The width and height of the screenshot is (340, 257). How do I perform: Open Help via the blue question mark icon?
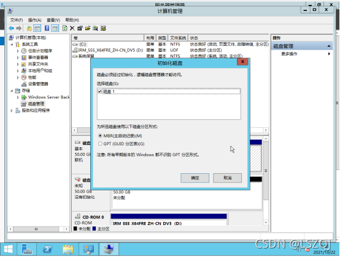coord(47,28)
